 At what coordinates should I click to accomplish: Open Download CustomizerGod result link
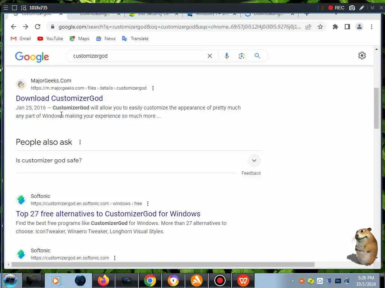pos(59,98)
